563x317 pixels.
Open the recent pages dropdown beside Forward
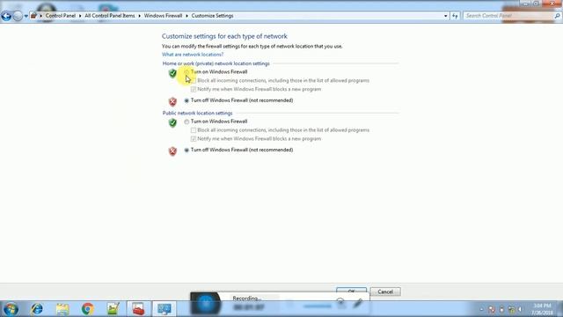26,16
